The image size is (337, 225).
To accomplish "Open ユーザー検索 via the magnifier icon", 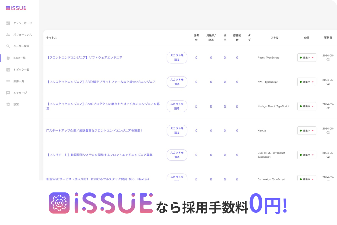I will [8, 46].
